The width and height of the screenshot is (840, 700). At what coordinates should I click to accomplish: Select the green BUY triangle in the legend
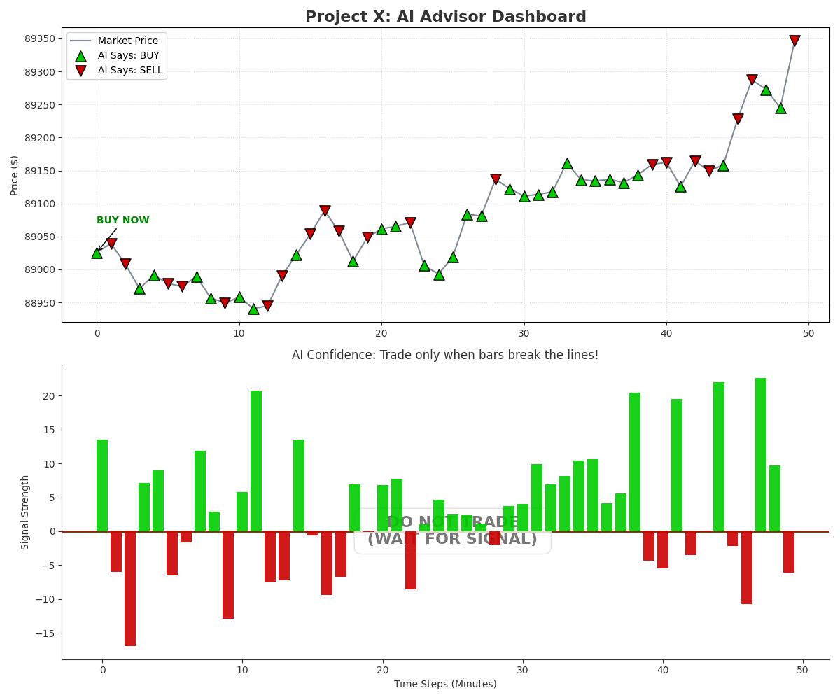click(x=80, y=55)
